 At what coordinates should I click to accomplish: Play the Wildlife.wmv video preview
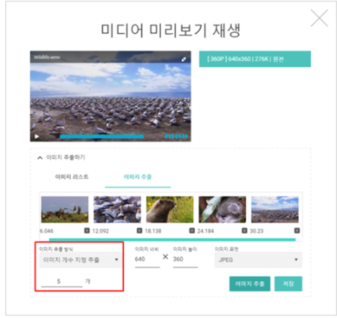tap(37, 137)
